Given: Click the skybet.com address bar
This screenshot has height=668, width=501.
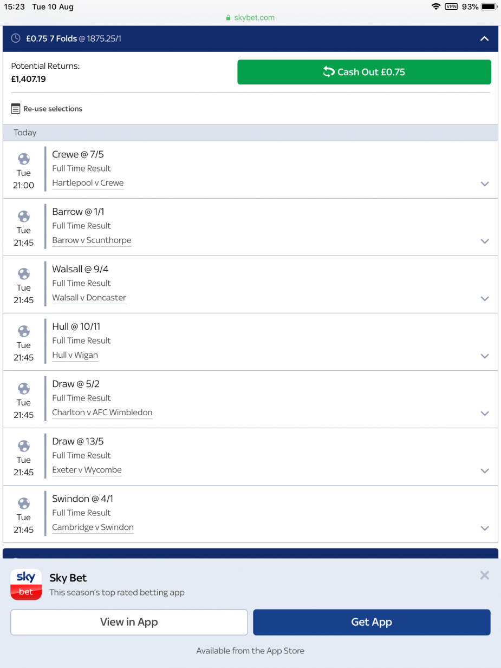Looking at the screenshot, I should (250, 17).
